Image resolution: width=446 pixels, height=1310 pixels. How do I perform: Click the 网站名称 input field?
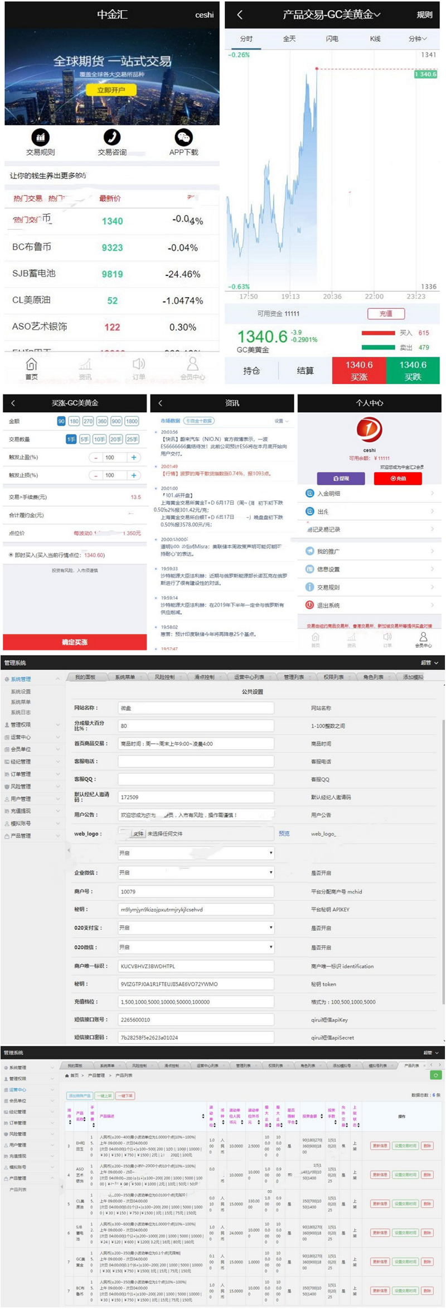(x=196, y=708)
